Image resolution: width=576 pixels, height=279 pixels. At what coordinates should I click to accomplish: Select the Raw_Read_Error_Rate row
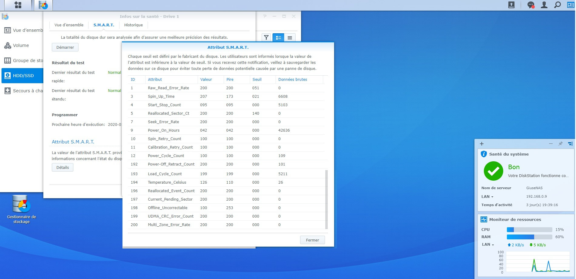(226, 88)
